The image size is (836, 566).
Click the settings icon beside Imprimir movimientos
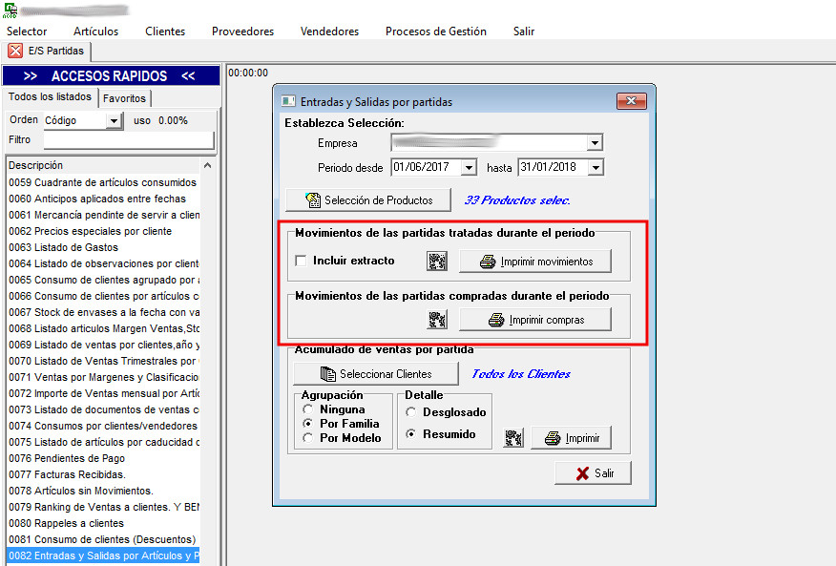(x=437, y=261)
